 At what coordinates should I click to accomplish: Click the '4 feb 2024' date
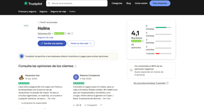86,79
